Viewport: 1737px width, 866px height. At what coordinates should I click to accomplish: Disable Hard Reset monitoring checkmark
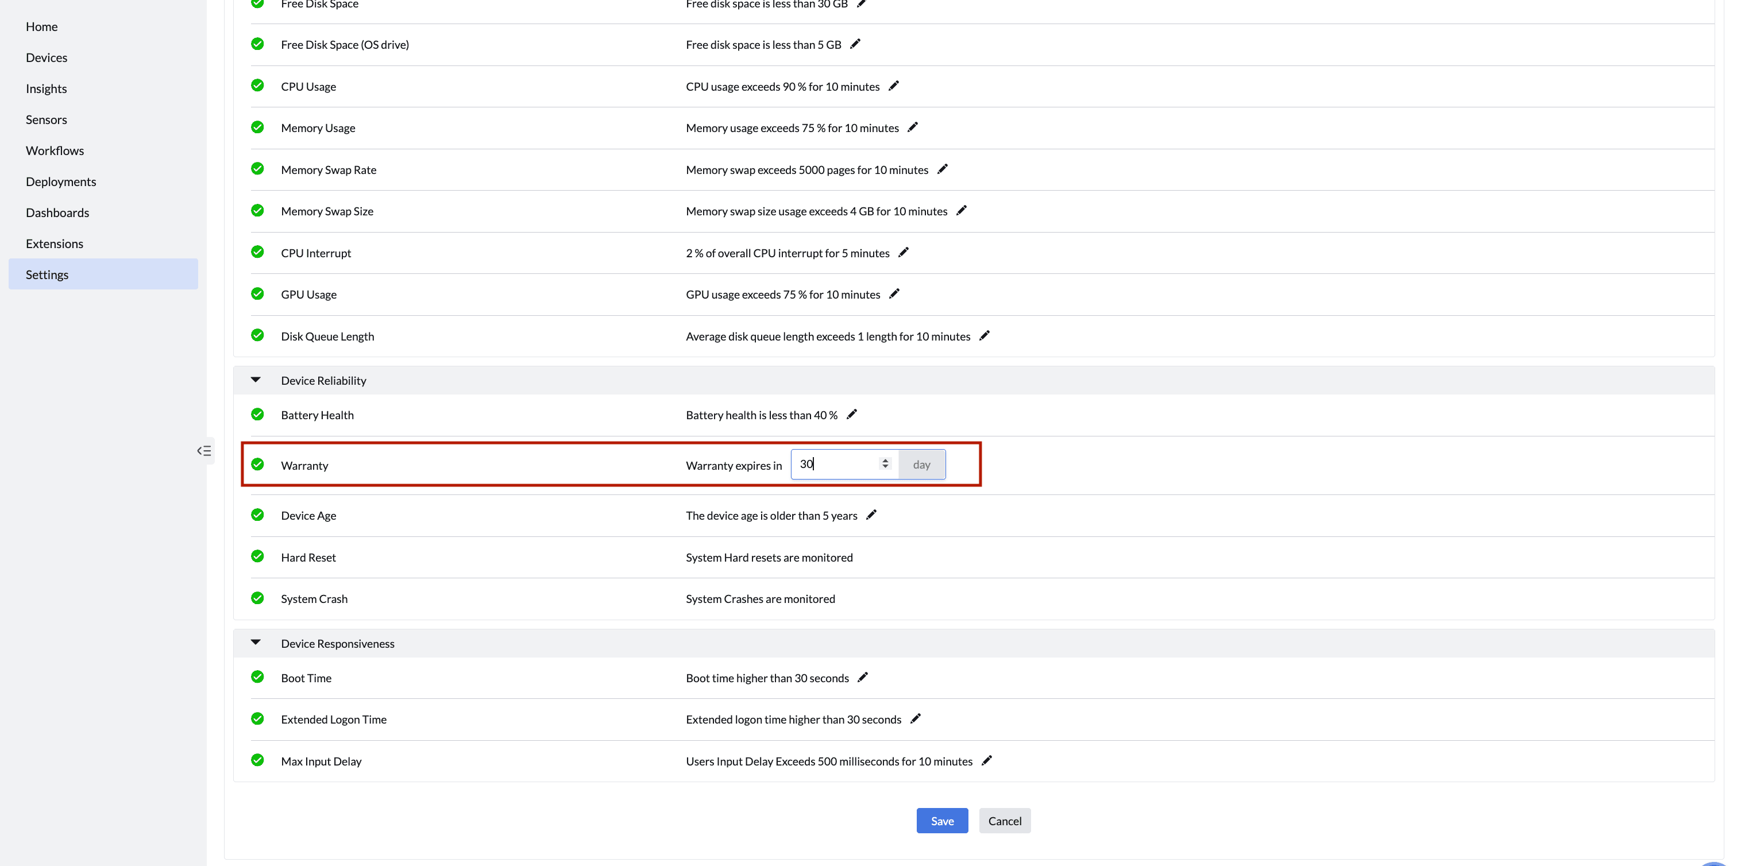257,556
